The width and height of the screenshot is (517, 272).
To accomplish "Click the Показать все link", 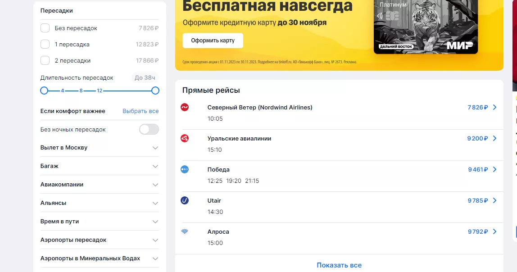I will pos(339,265).
